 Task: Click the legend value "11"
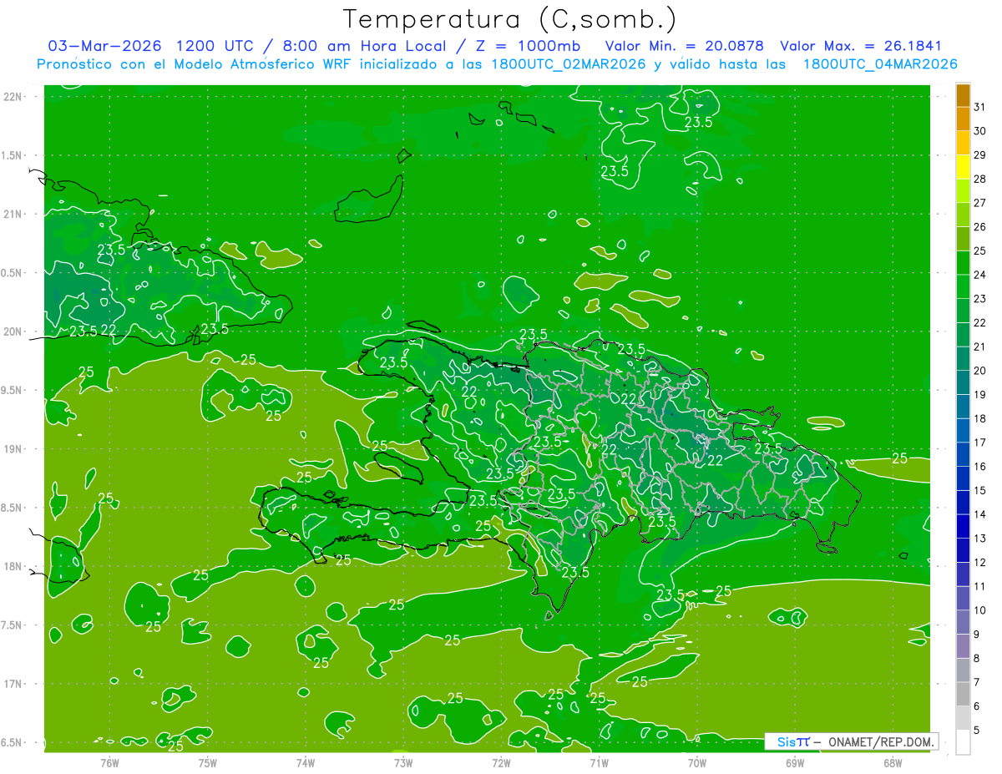pos(979,587)
